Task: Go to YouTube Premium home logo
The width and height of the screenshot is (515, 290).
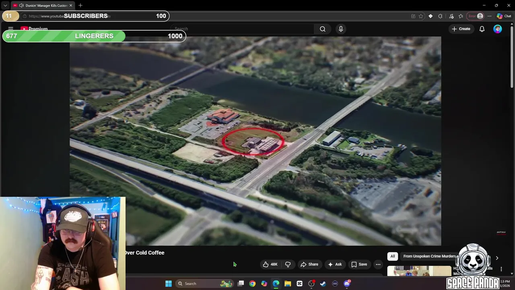Action: point(34,29)
